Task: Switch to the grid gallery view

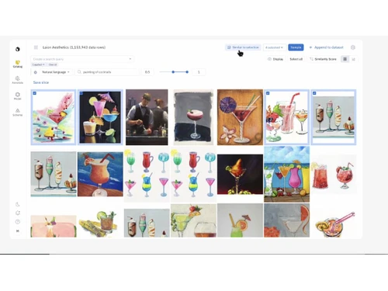Action: (x=345, y=59)
